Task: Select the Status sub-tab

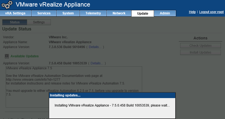Action: 14,22
